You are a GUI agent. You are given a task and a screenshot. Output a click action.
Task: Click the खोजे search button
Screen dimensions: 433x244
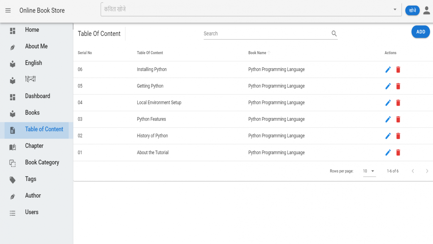pyautogui.click(x=412, y=11)
